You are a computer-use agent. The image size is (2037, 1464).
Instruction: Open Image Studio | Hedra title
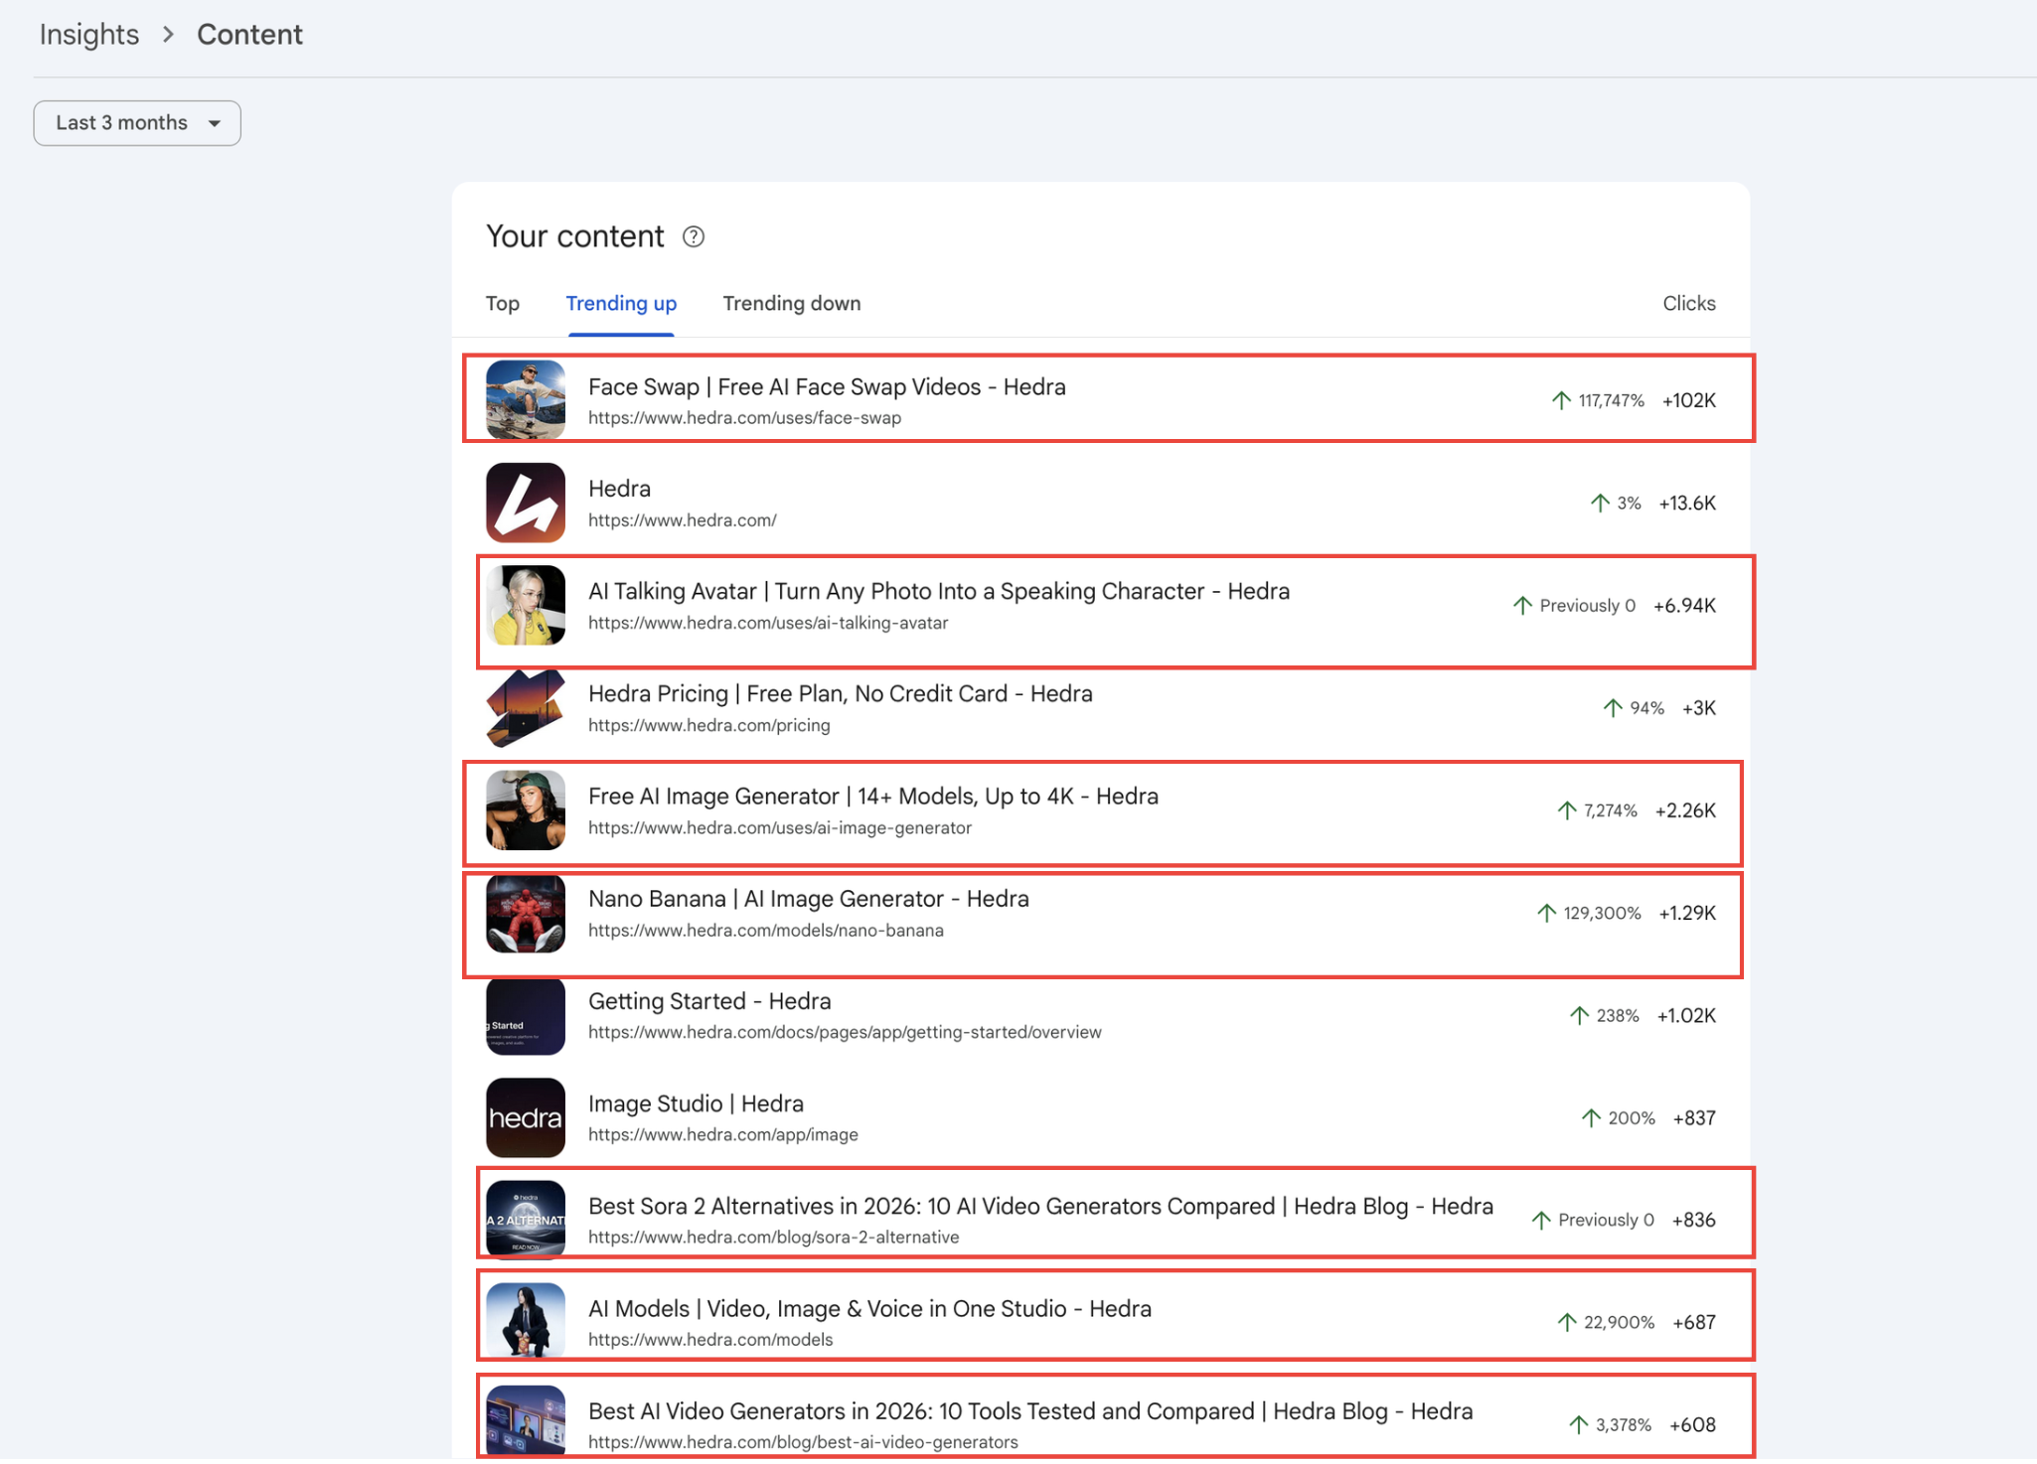pyautogui.click(x=696, y=1104)
